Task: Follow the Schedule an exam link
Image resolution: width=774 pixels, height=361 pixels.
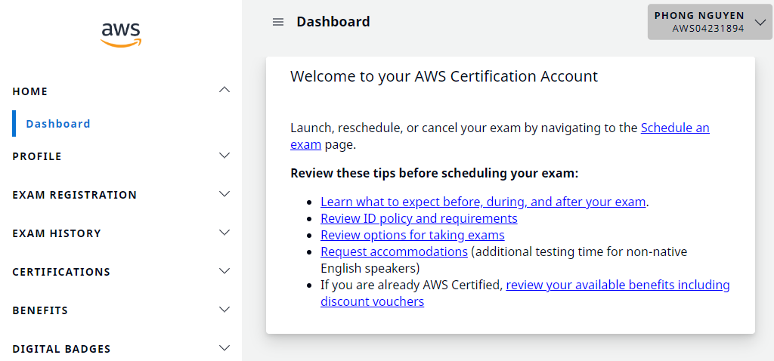Action: click(x=674, y=128)
